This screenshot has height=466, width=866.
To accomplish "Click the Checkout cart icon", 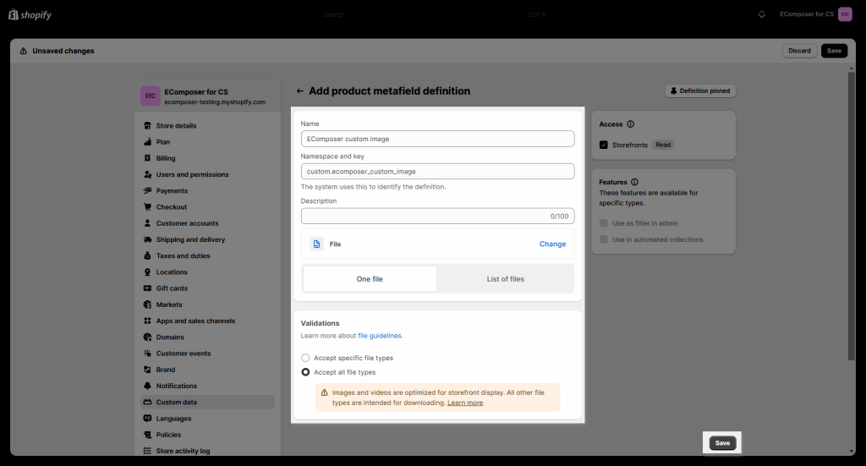I will point(147,207).
